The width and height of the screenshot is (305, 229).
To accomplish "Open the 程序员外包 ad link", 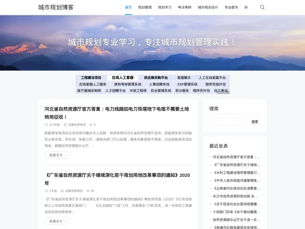I will [201, 91].
